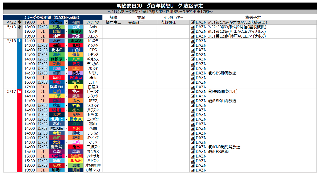Select the U等々力 stadium cell

pyautogui.click(x=93, y=170)
